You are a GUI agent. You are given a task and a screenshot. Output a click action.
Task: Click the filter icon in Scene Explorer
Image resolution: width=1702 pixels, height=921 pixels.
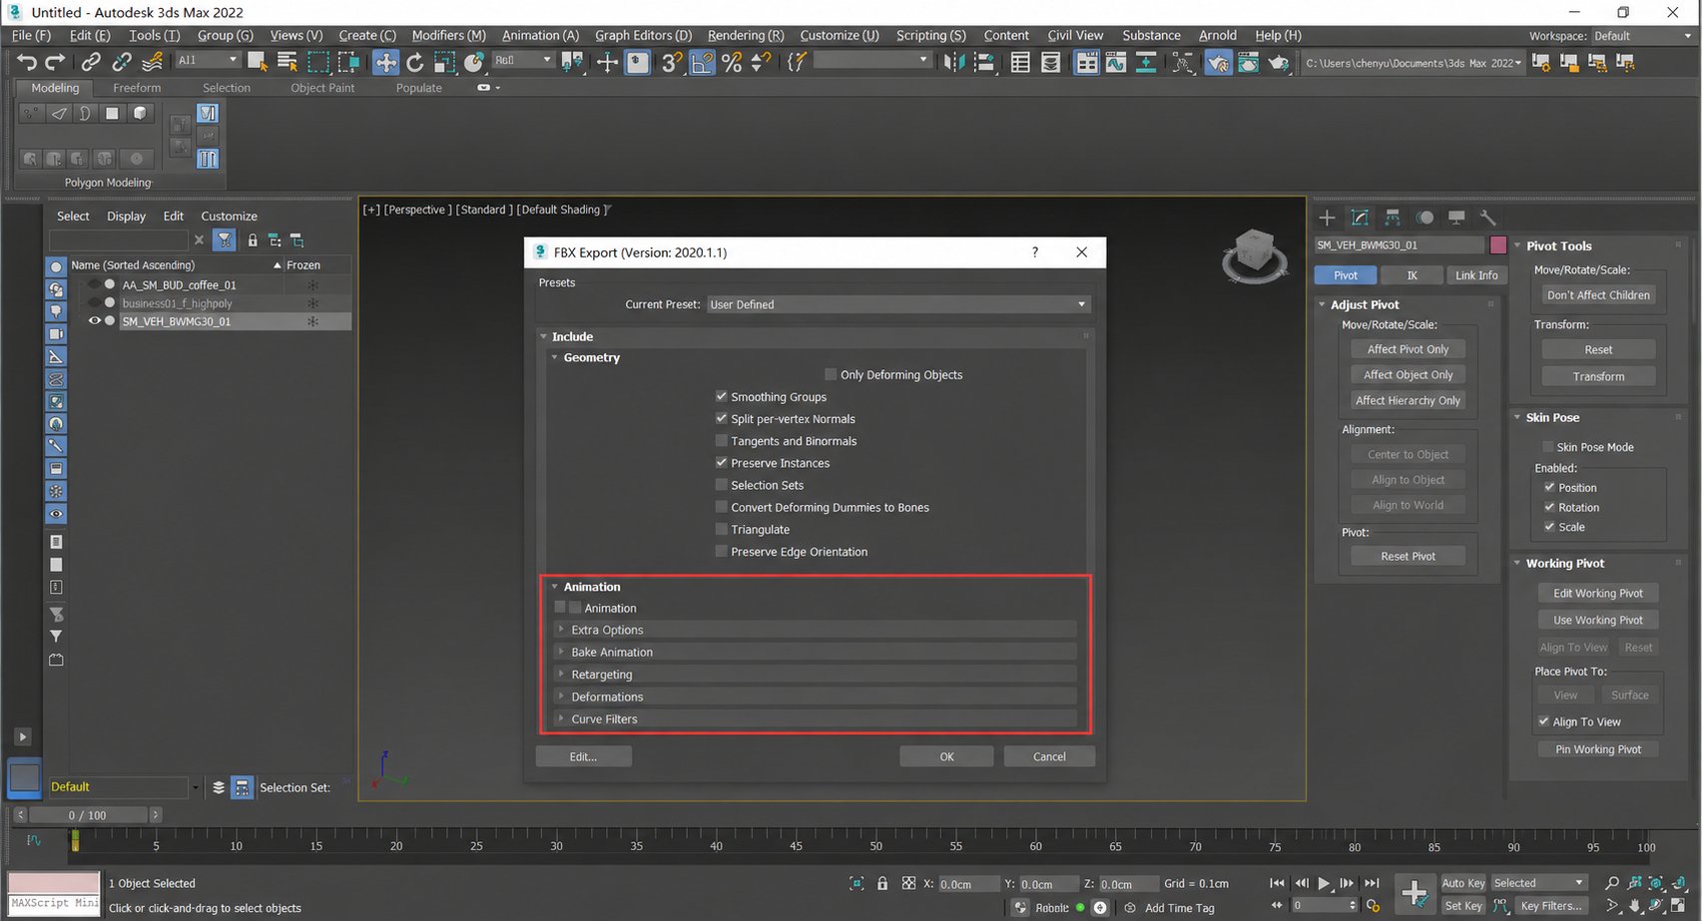click(x=225, y=240)
